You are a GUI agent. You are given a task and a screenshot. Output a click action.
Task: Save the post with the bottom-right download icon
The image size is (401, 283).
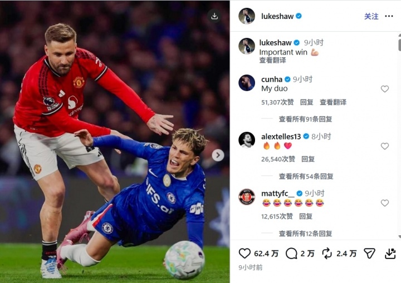(x=390, y=254)
